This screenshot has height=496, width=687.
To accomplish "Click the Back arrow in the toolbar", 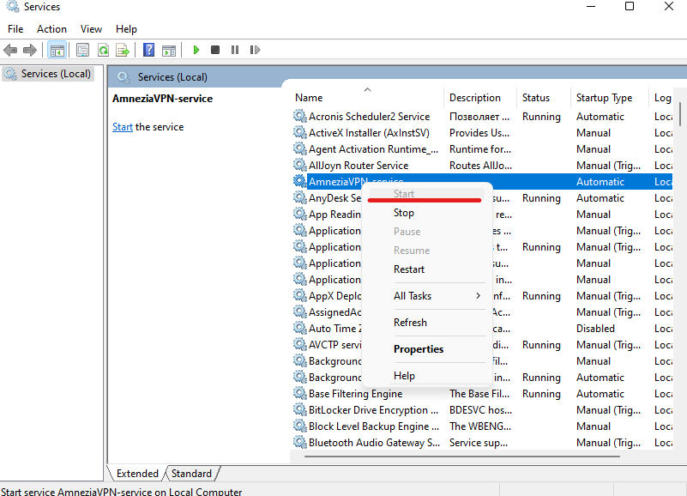I will pyautogui.click(x=11, y=51).
